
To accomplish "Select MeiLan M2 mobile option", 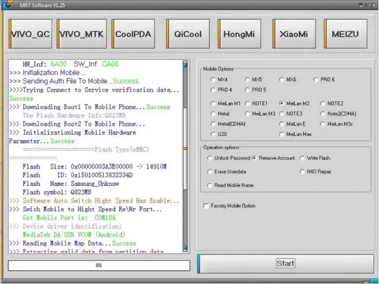I will (x=282, y=103).
